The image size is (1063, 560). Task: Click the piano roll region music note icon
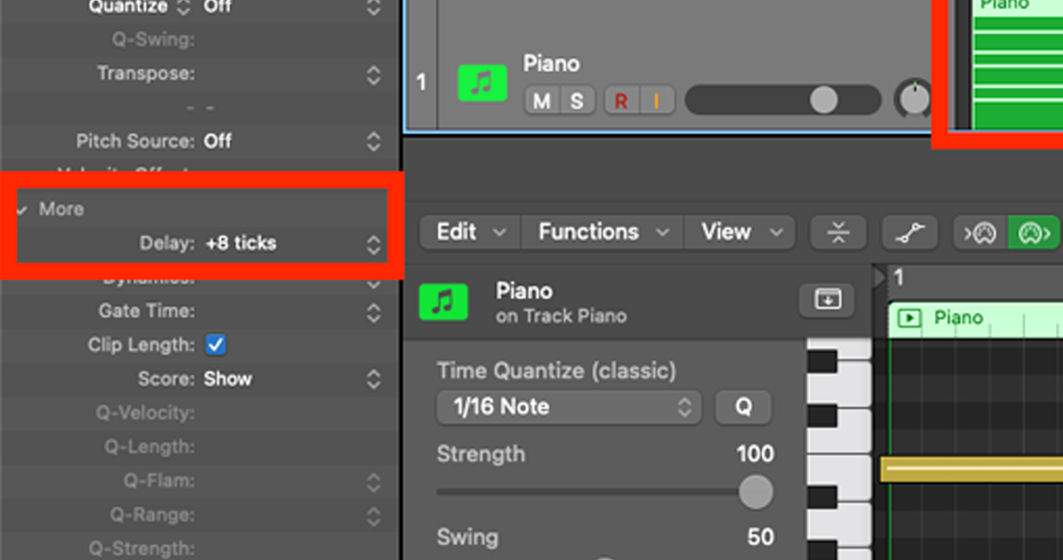tap(443, 303)
